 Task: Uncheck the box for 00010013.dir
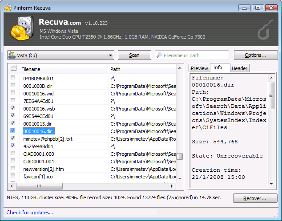[12, 122]
